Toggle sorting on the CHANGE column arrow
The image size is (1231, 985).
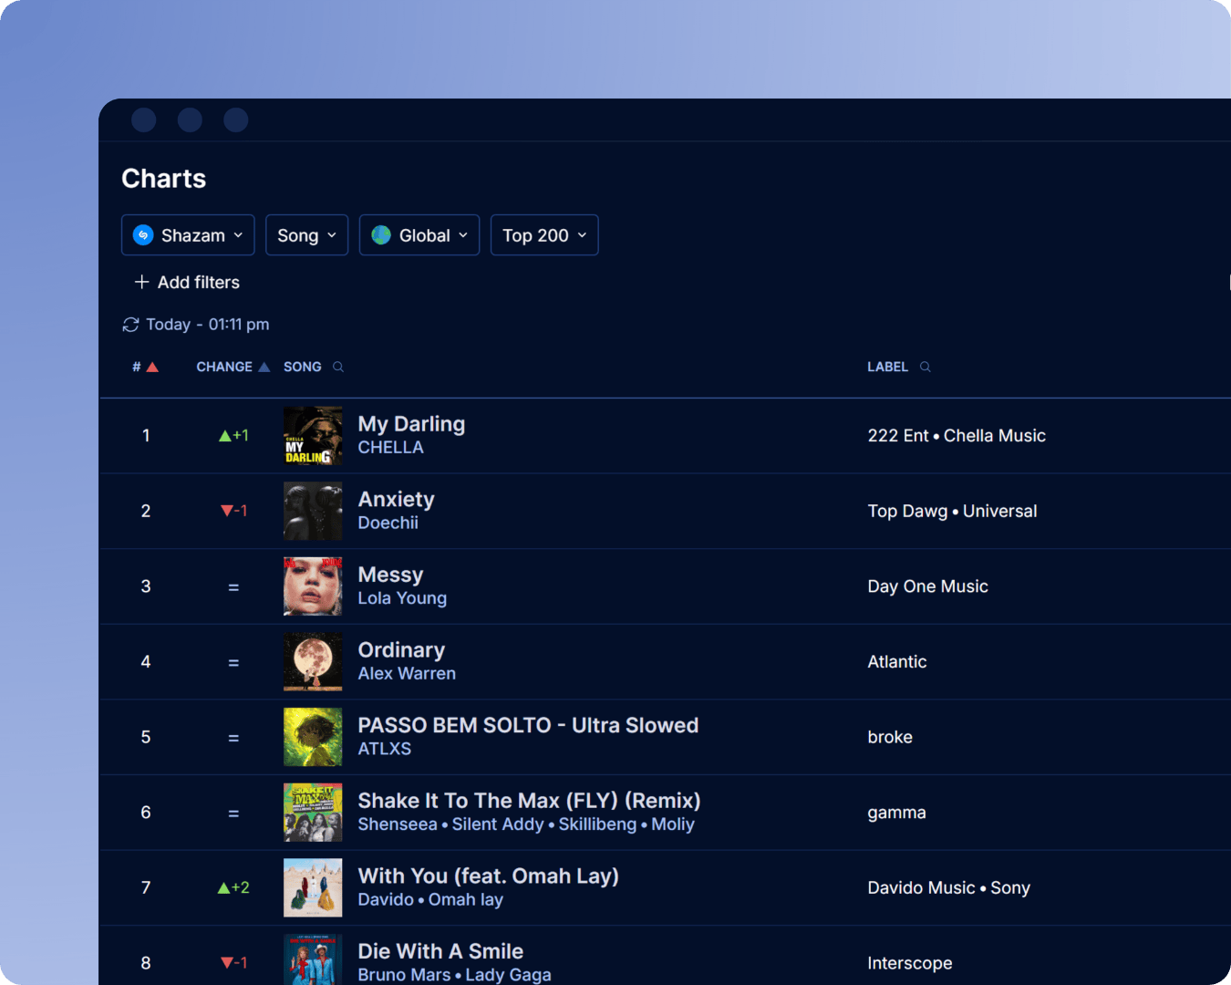264,367
